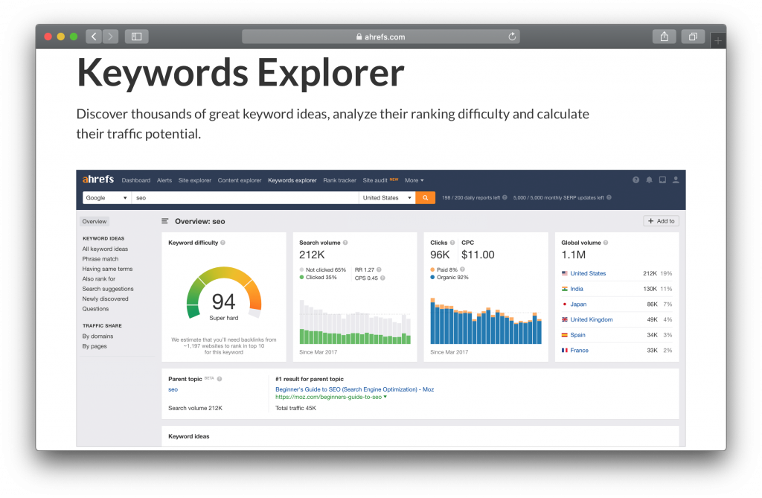Viewport: 762px width, 498px height.
Task: Click Search volume info icon
Action: click(345, 243)
